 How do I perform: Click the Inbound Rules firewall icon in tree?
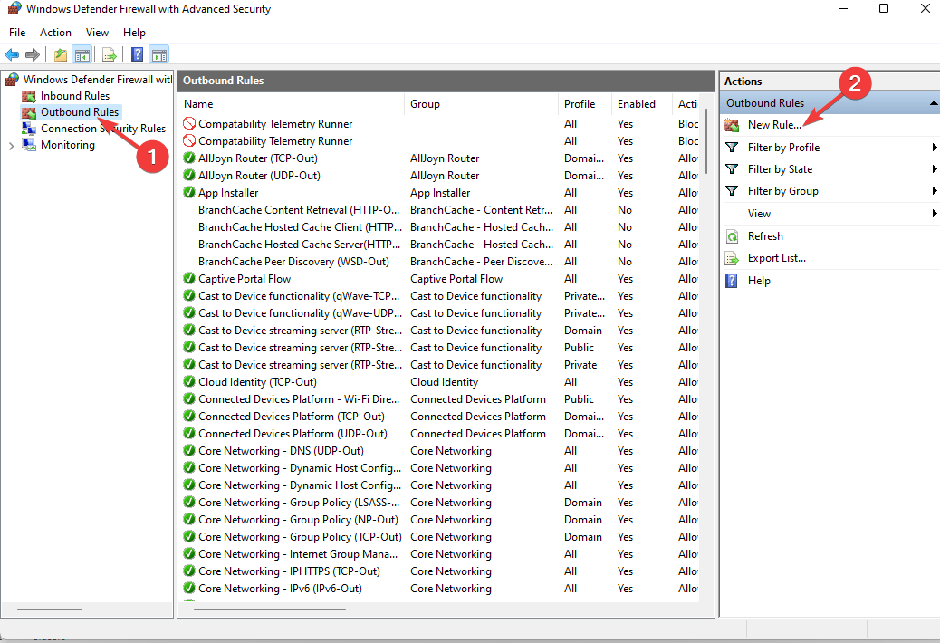(29, 96)
